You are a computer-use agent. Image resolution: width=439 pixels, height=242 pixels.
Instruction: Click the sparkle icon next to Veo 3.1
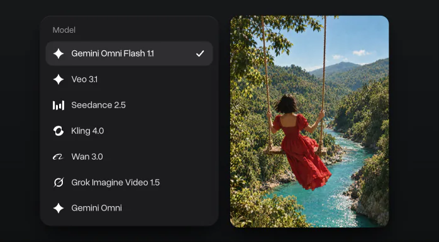coord(58,79)
